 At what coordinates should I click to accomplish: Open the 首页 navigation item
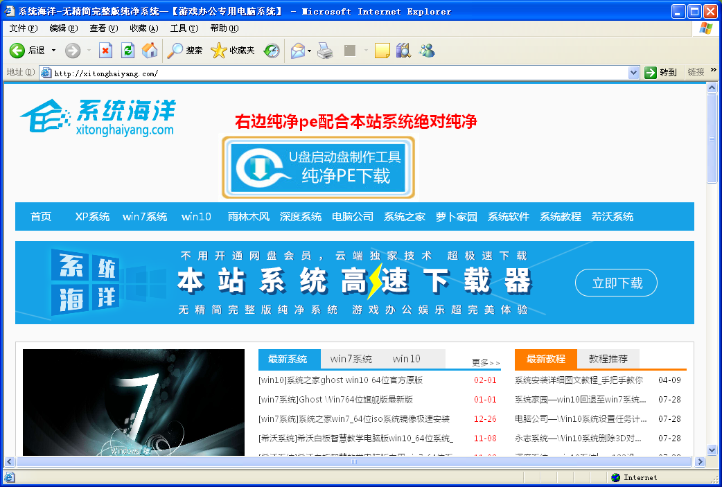41,216
